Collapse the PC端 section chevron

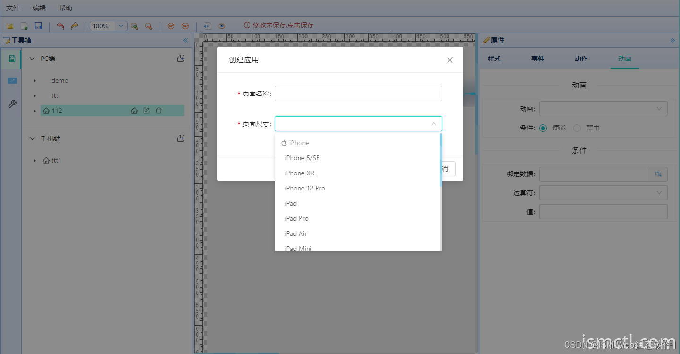click(x=32, y=59)
